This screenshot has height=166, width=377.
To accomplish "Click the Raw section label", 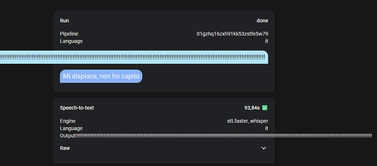I will [65, 148].
